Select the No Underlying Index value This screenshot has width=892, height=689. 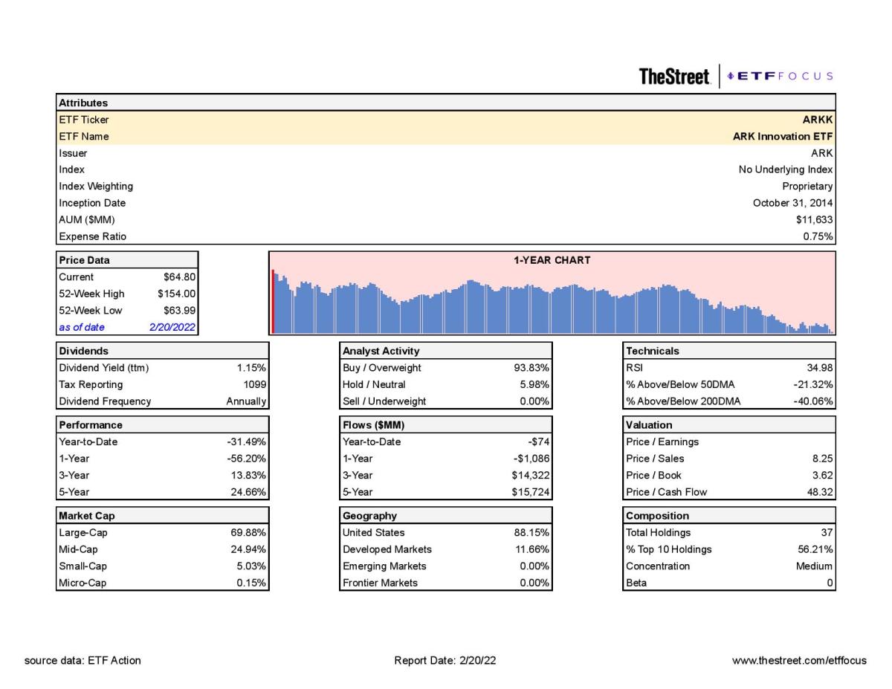(x=786, y=169)
